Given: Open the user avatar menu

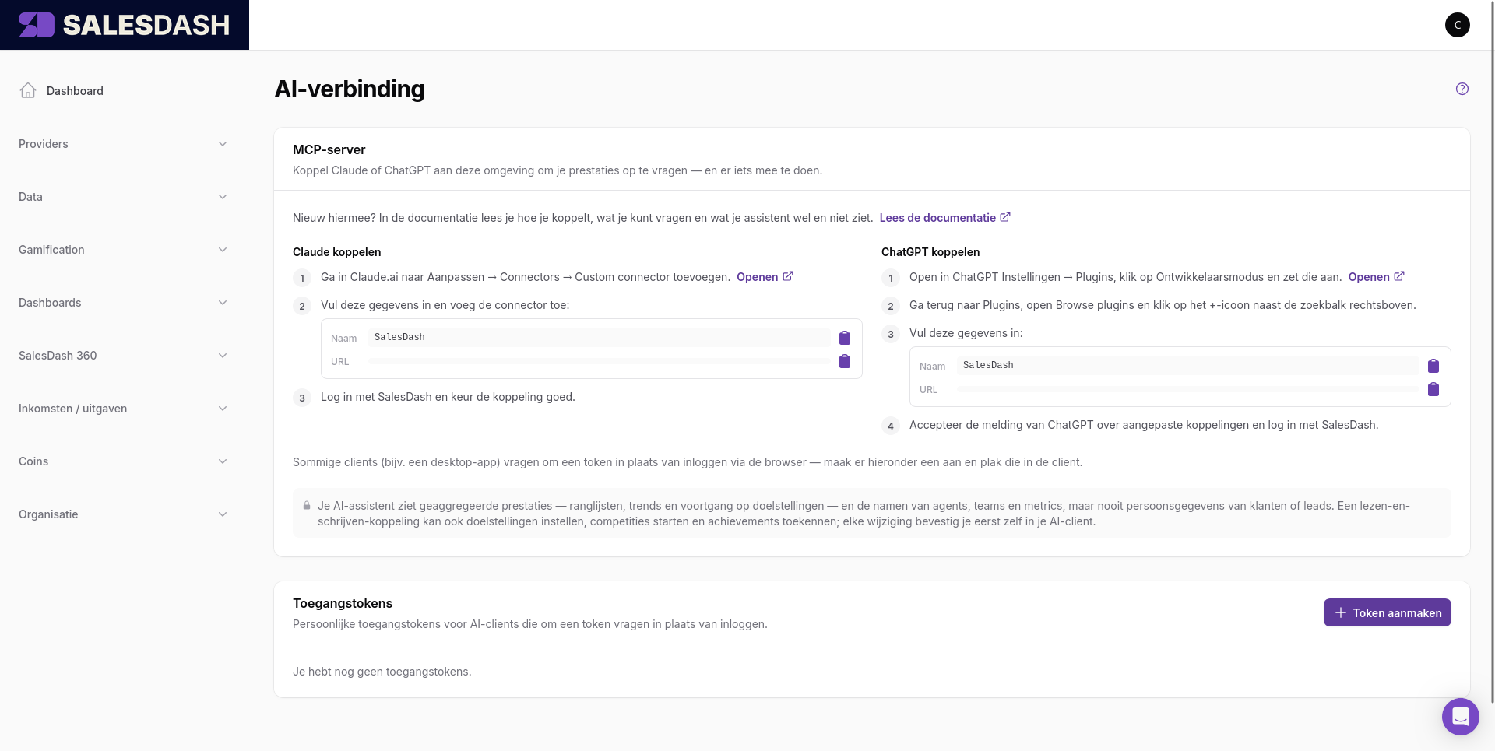Looking at the screenshot, I should pos(1458,25).
